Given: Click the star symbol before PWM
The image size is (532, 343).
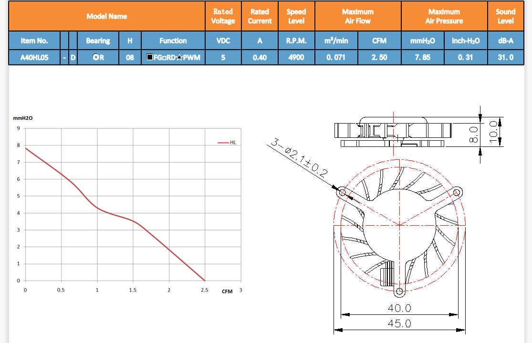Looking at the screenshot, I should tap(179, 58).
